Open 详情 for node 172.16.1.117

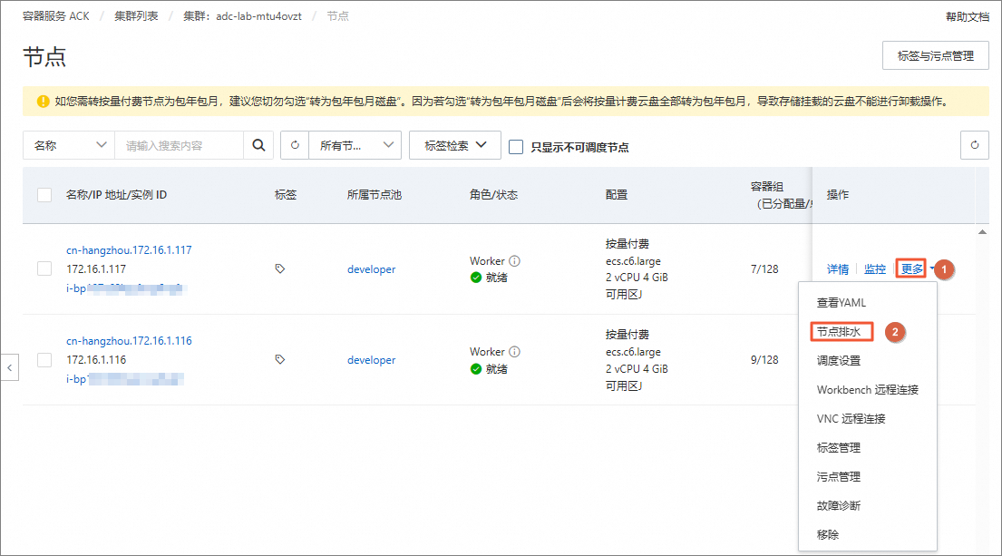(x=838, y=269)
